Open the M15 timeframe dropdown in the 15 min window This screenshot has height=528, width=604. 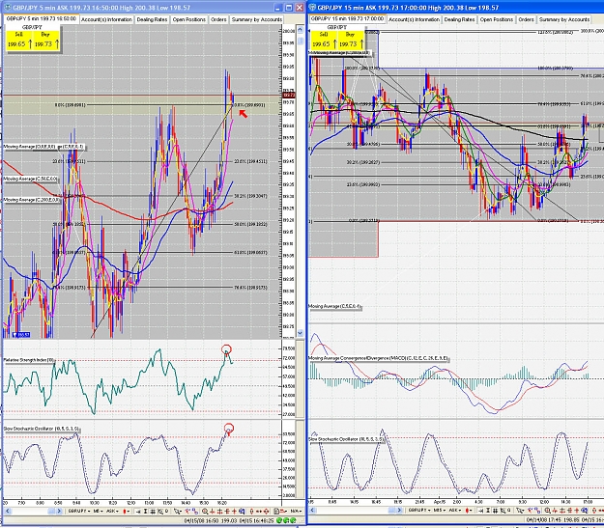click(439, 511)
